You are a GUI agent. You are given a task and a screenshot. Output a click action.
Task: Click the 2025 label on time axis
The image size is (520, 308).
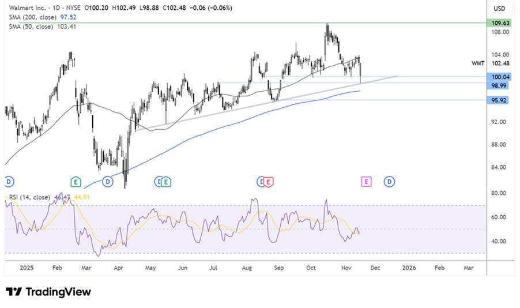(x=27, y=268)
